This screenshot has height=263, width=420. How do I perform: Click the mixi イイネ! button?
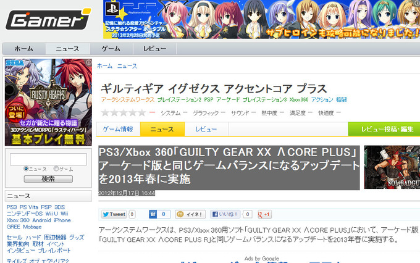click(190, 214)
